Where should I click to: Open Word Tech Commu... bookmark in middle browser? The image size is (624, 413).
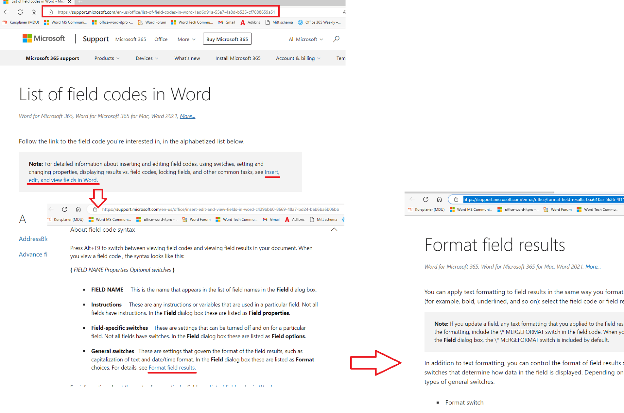click(x=236, y=220)
